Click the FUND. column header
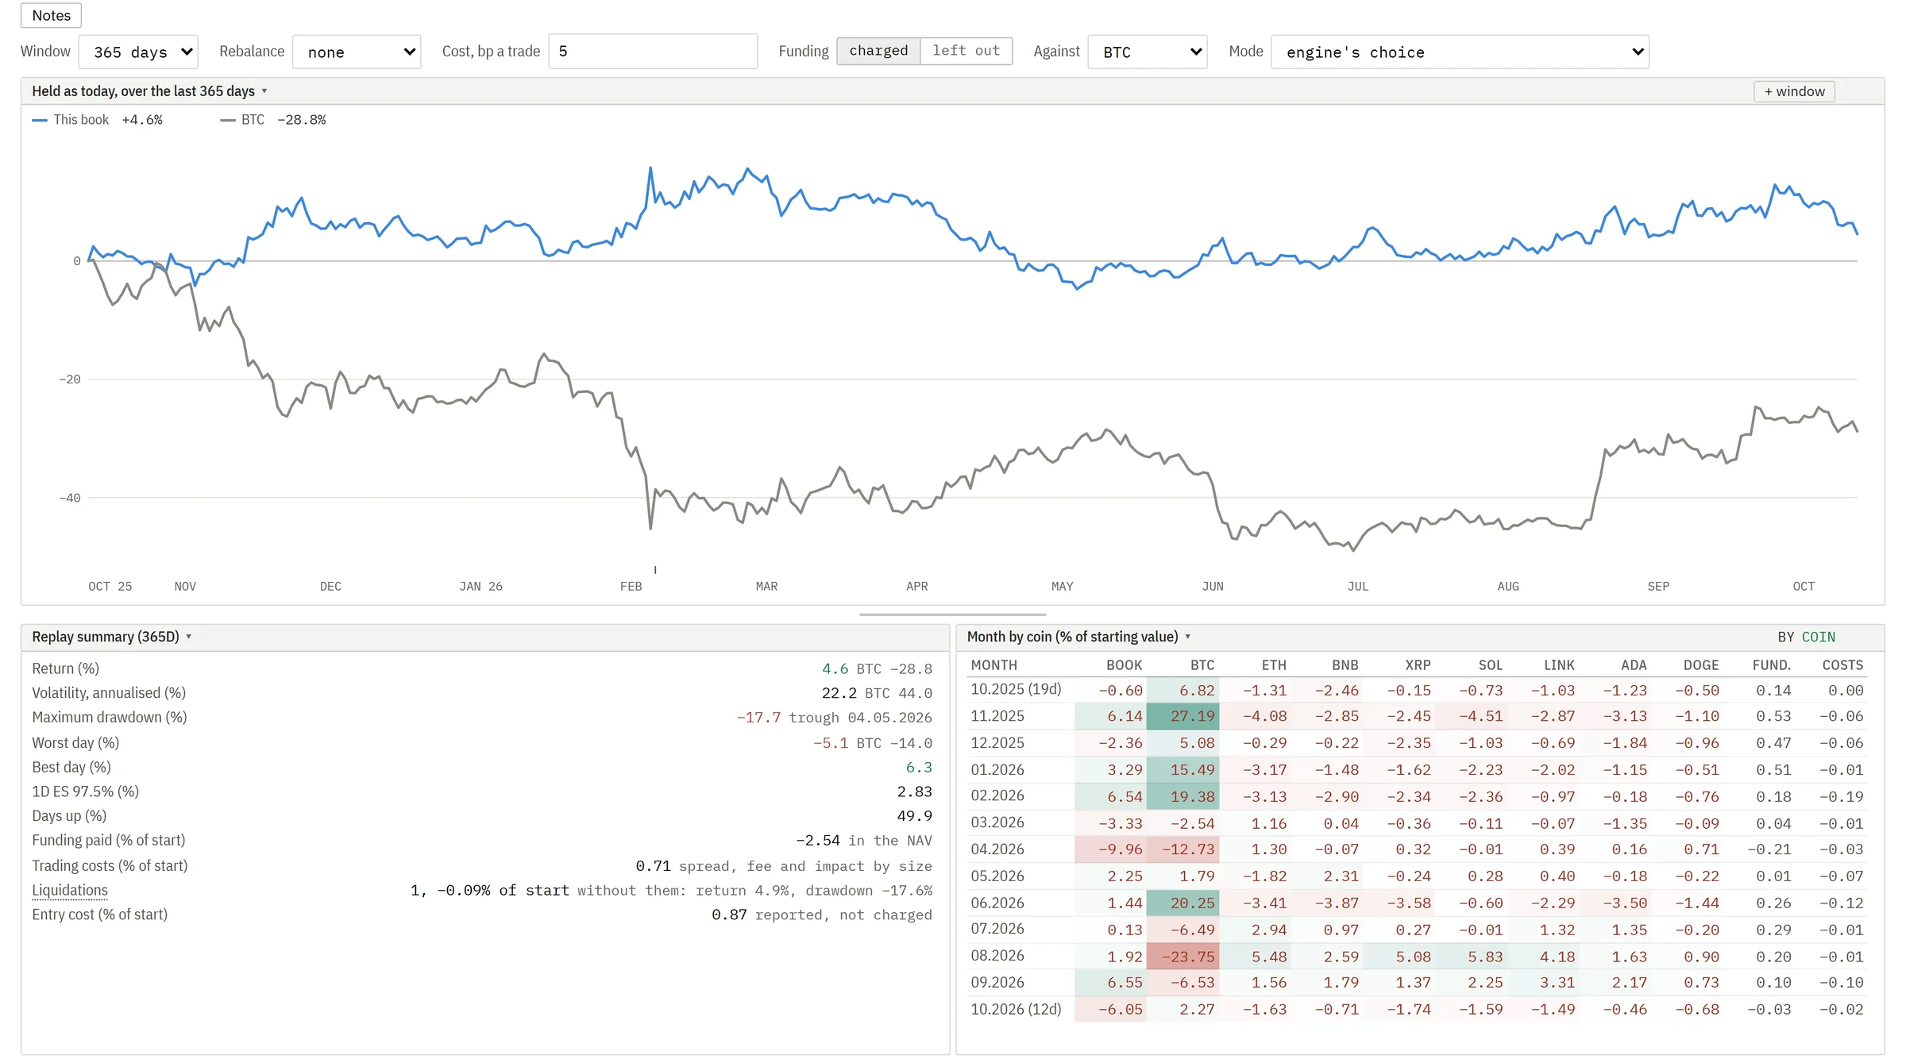This screenshot has width=1906, height=1063. 1772,665
